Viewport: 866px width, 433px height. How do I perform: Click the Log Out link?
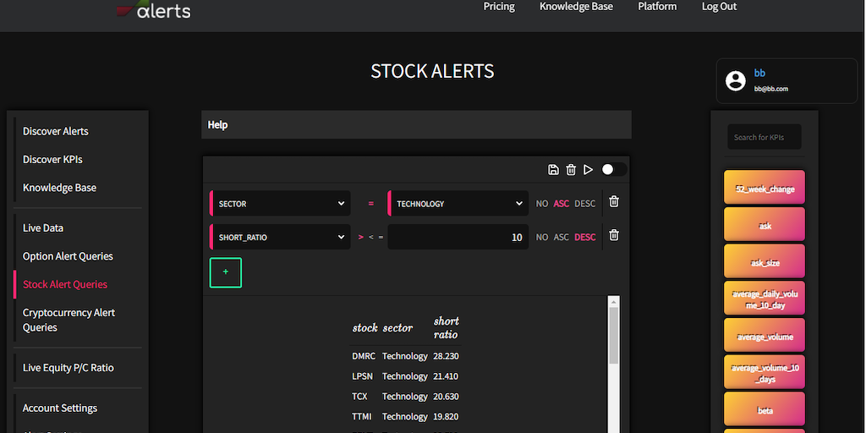pyautogui.click(x=719, y=7)
